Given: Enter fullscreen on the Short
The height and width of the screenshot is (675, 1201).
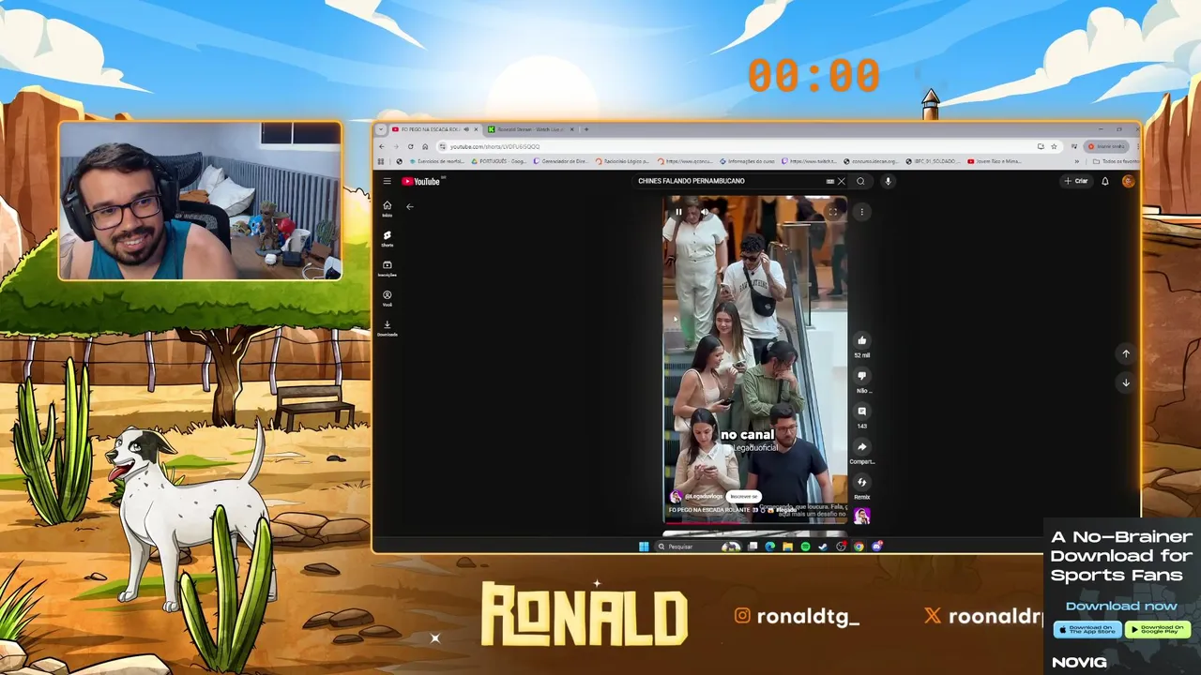Looking at the screenshot, I should point(832,212).
